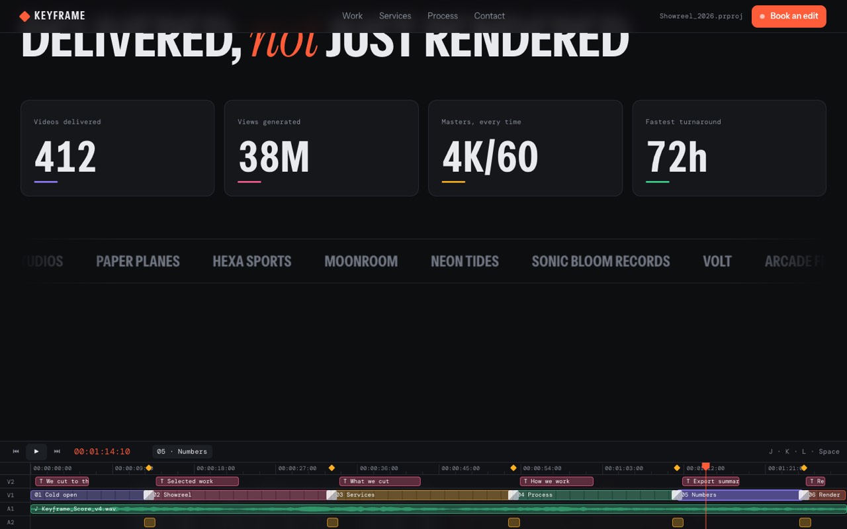Select the Views generated 38M card
The image size is (847, 529).
pyautogui.click(x=322, y=148)
